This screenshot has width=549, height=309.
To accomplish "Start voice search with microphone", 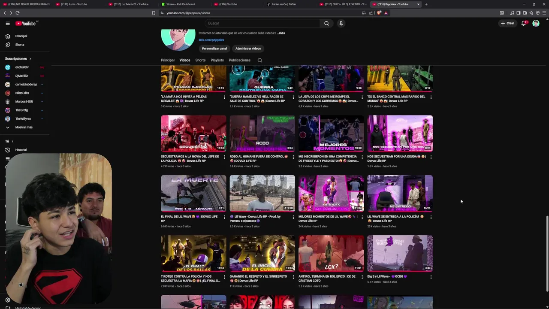I will [x=341, y=23].
